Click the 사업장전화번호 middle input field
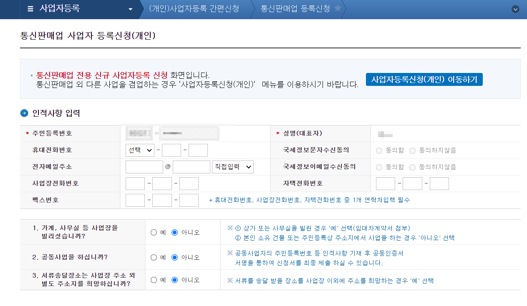This screenshot has width=527, height=306. (x=162, y=183)
